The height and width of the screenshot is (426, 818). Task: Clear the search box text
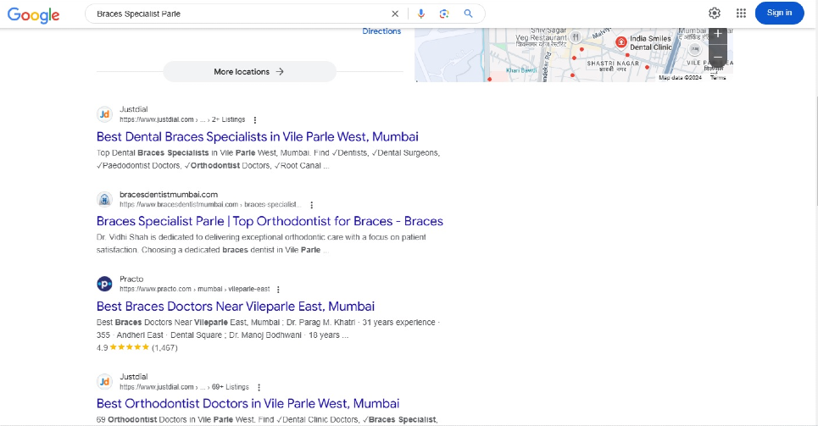395,14
